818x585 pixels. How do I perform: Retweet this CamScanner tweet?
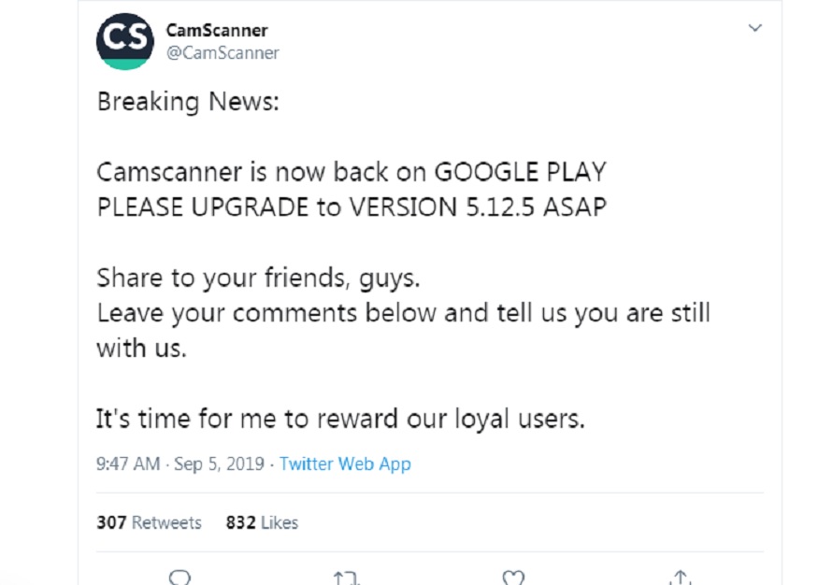pos(347,578)
